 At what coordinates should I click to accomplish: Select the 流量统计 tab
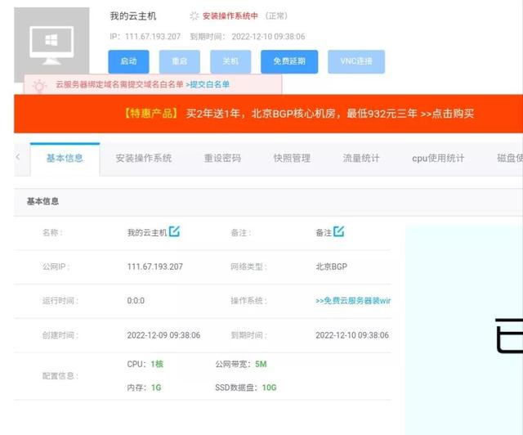pyautogui.click(x=361, y=159)
